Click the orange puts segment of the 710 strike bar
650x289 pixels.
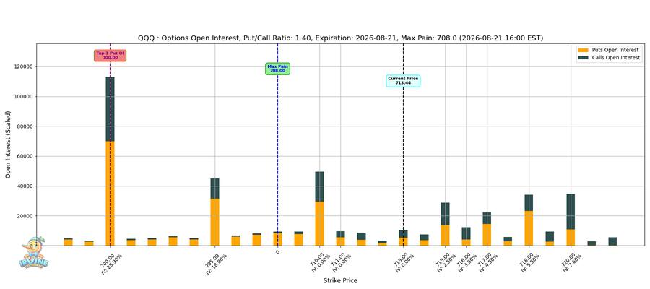click(320, 223)
